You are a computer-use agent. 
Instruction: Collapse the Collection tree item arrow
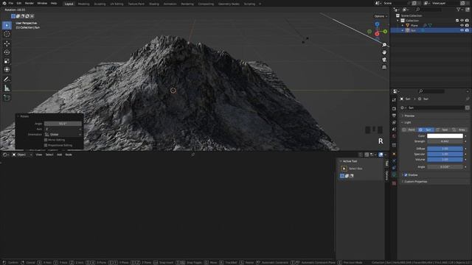pos(398,21)
